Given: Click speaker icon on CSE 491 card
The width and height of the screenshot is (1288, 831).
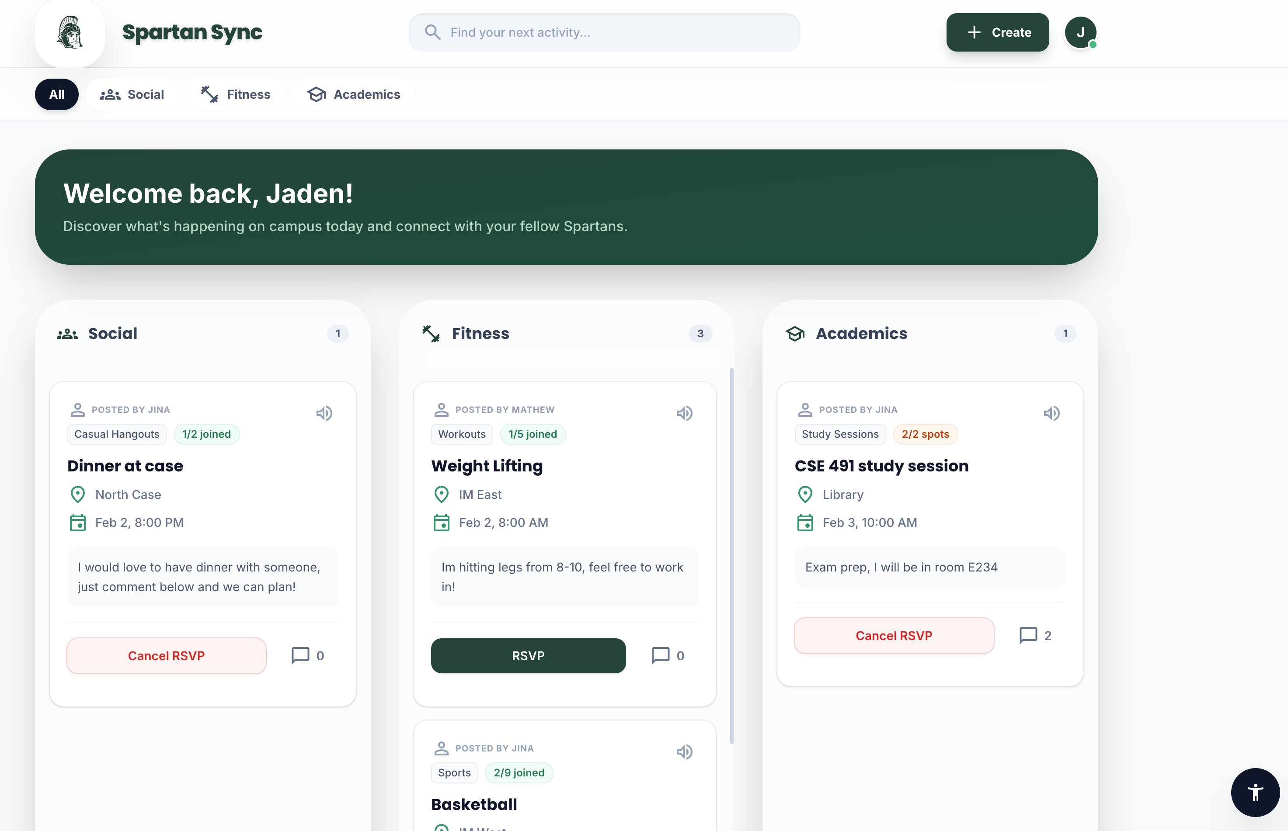Looking at the screenshot, I should click(x=1051, y=413).
